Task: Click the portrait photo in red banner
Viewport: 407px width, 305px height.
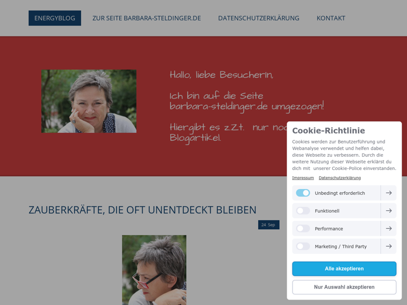Action: [89, 101]
